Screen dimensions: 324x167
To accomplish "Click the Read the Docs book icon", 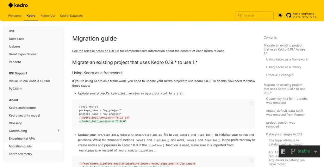I will (x=283, y=151).
